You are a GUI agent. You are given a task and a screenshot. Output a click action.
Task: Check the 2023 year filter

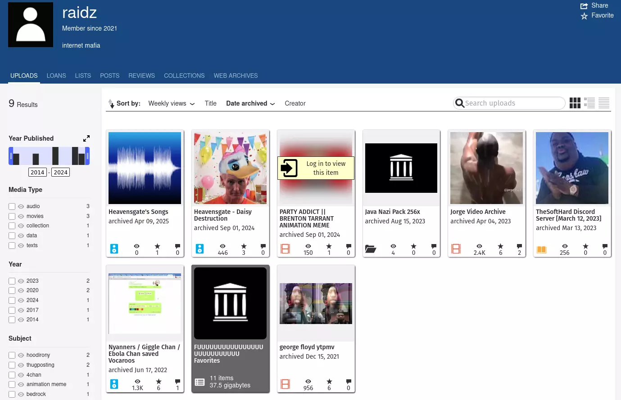click(12, 281)
